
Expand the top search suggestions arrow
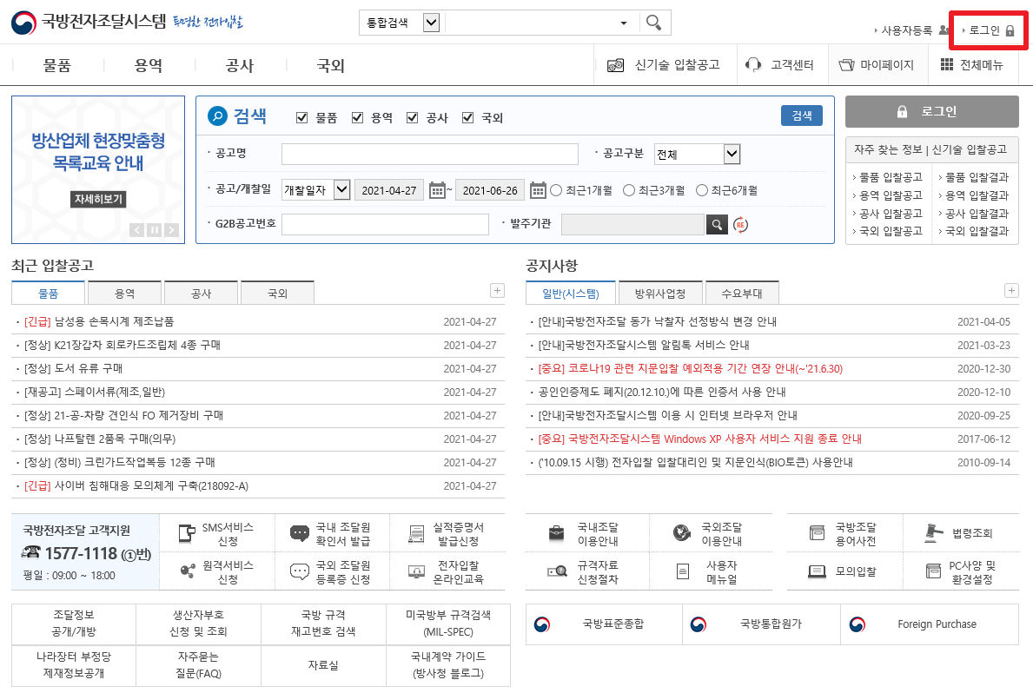624,23
